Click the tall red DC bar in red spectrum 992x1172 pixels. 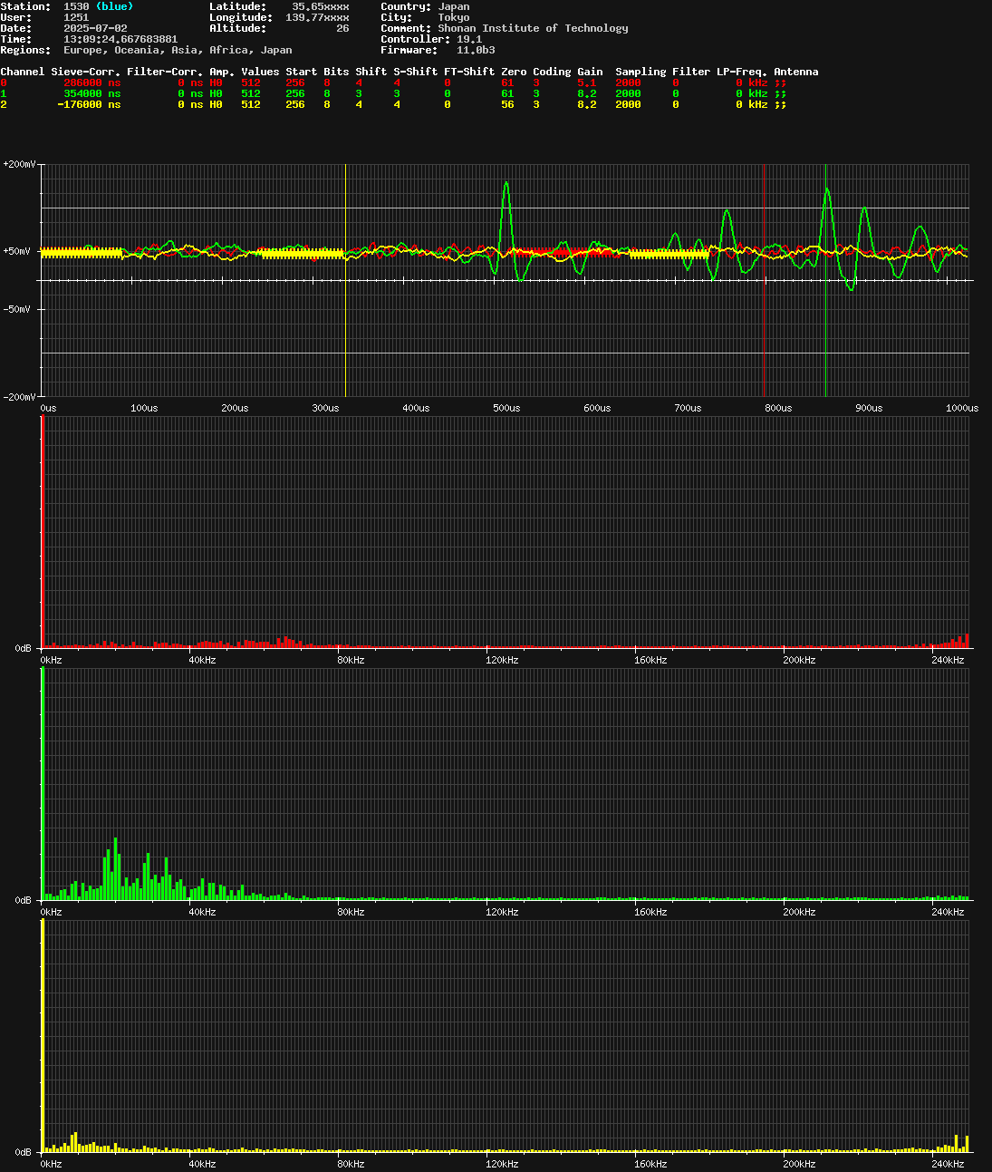point(43,532)
